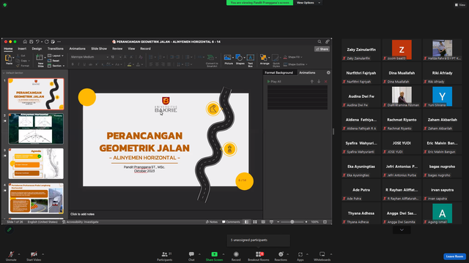Insert a Text Box
This screenshot has height=263, width=469.
click(x=251, y=60)
